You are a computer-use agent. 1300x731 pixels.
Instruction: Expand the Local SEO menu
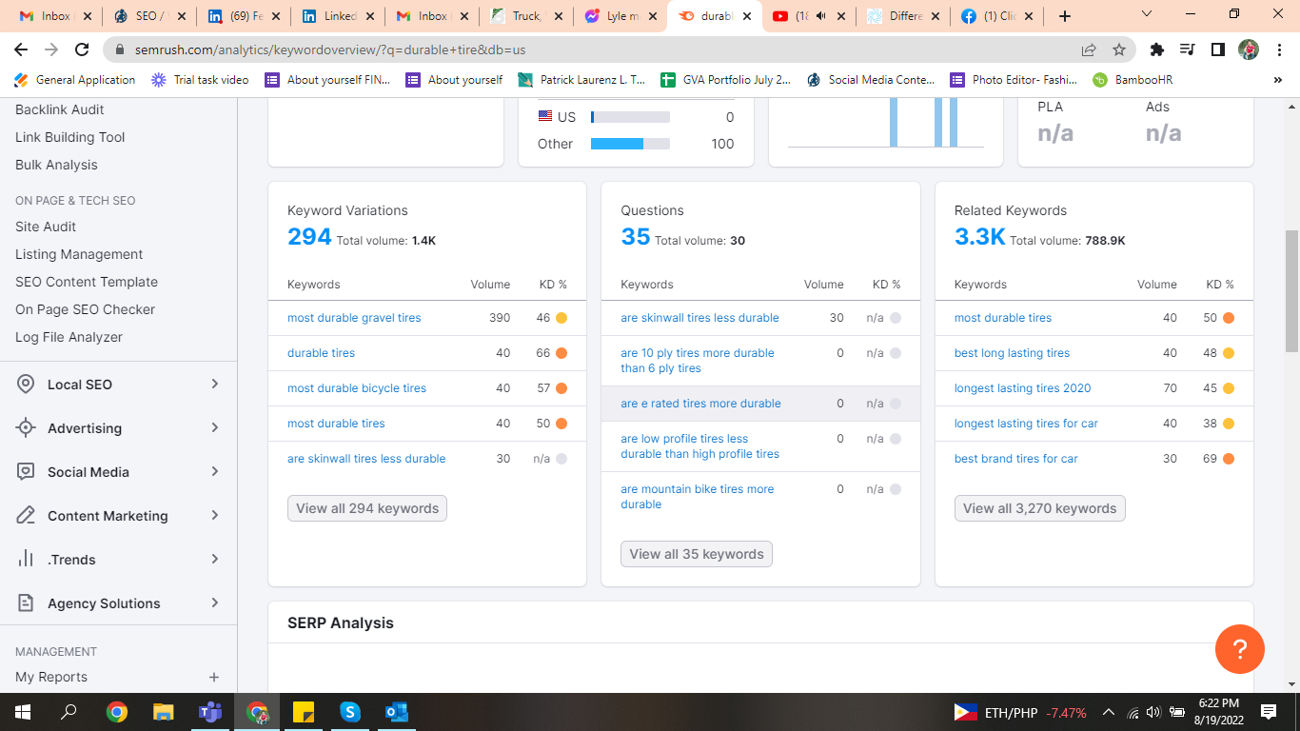(215, 385)
